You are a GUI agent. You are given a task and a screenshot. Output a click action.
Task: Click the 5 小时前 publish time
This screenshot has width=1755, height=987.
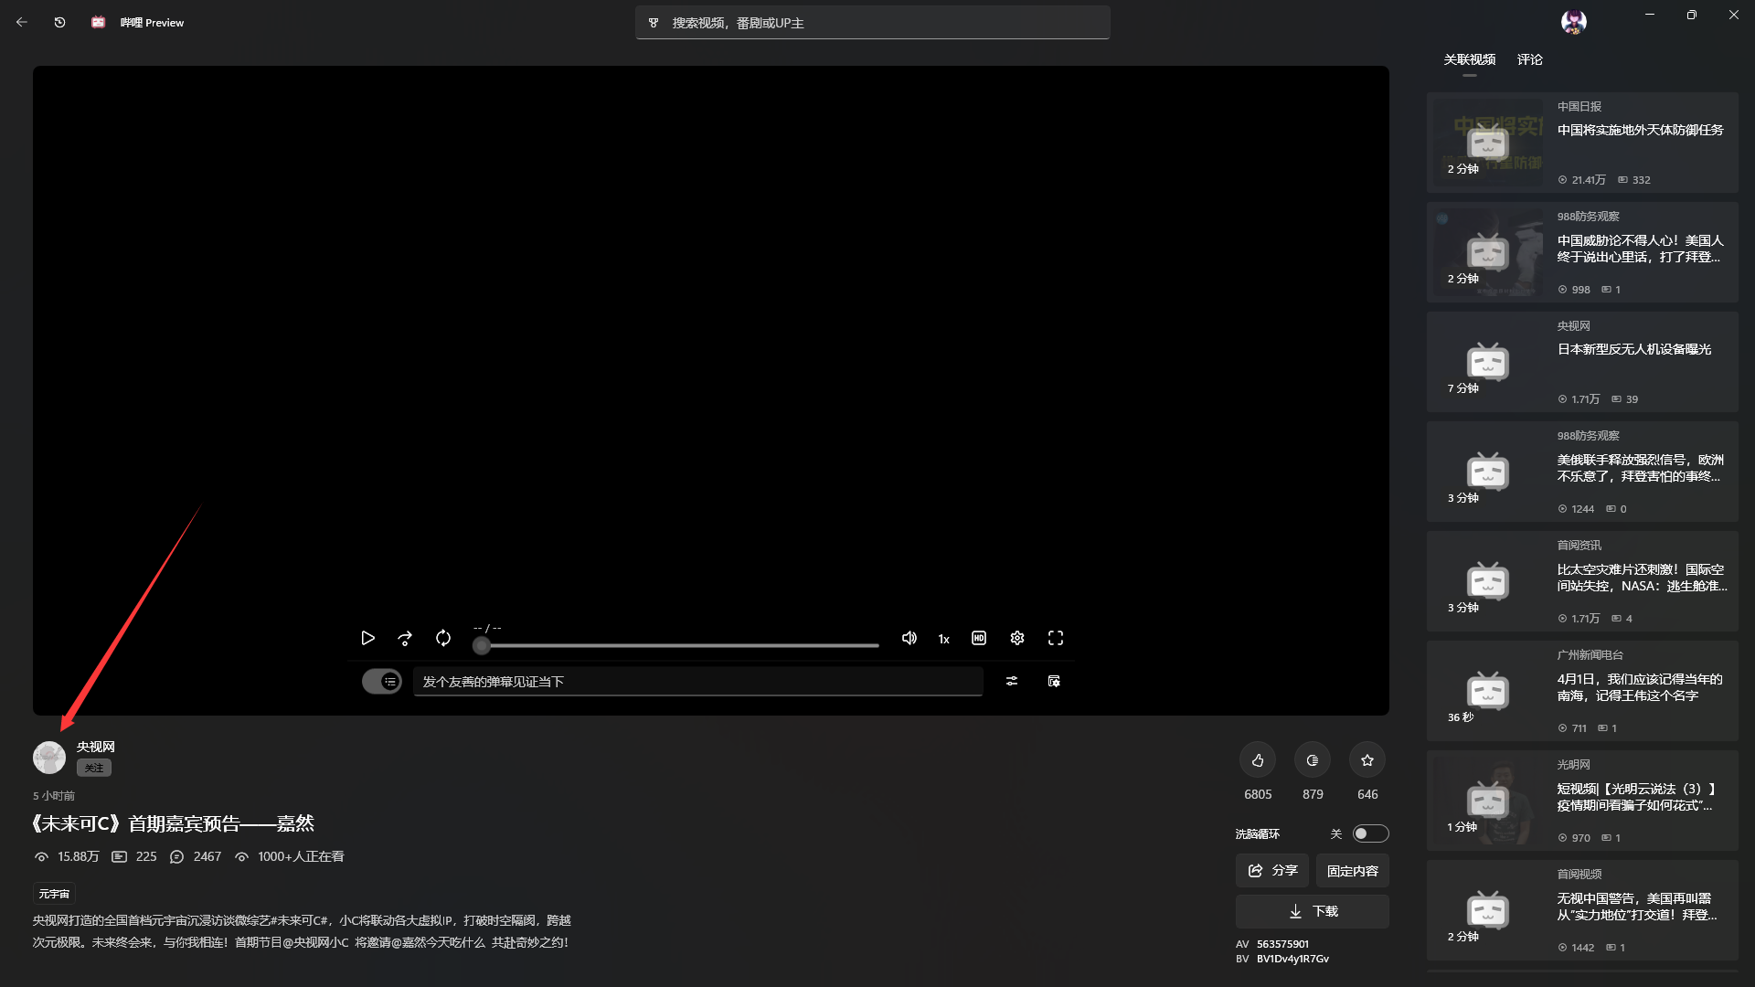coord(54,796)
